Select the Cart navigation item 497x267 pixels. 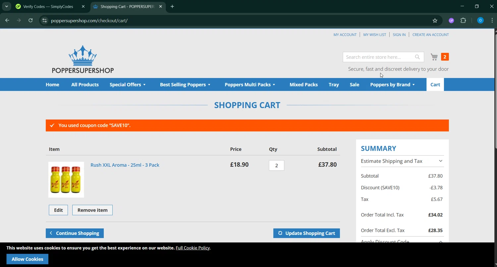(x=435, y=85)
